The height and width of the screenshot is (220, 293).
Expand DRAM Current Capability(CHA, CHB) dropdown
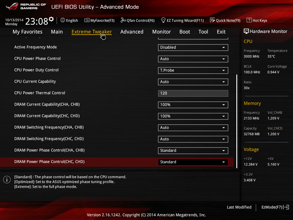193,105
